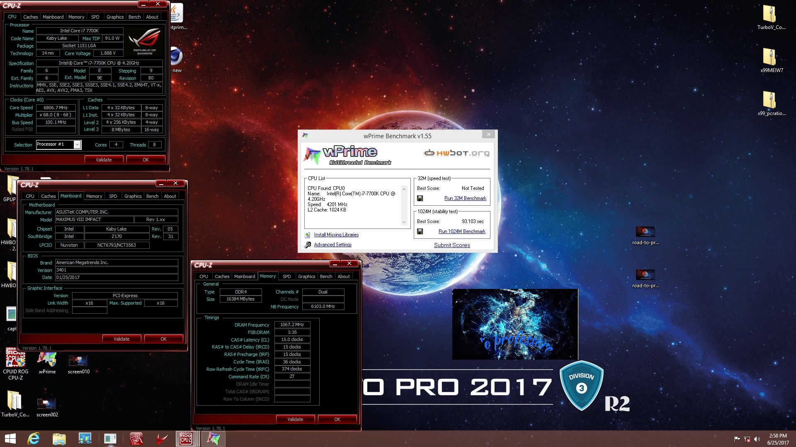
Task: Click Run 32M Benchmark link
Action: tap(465, 198)
